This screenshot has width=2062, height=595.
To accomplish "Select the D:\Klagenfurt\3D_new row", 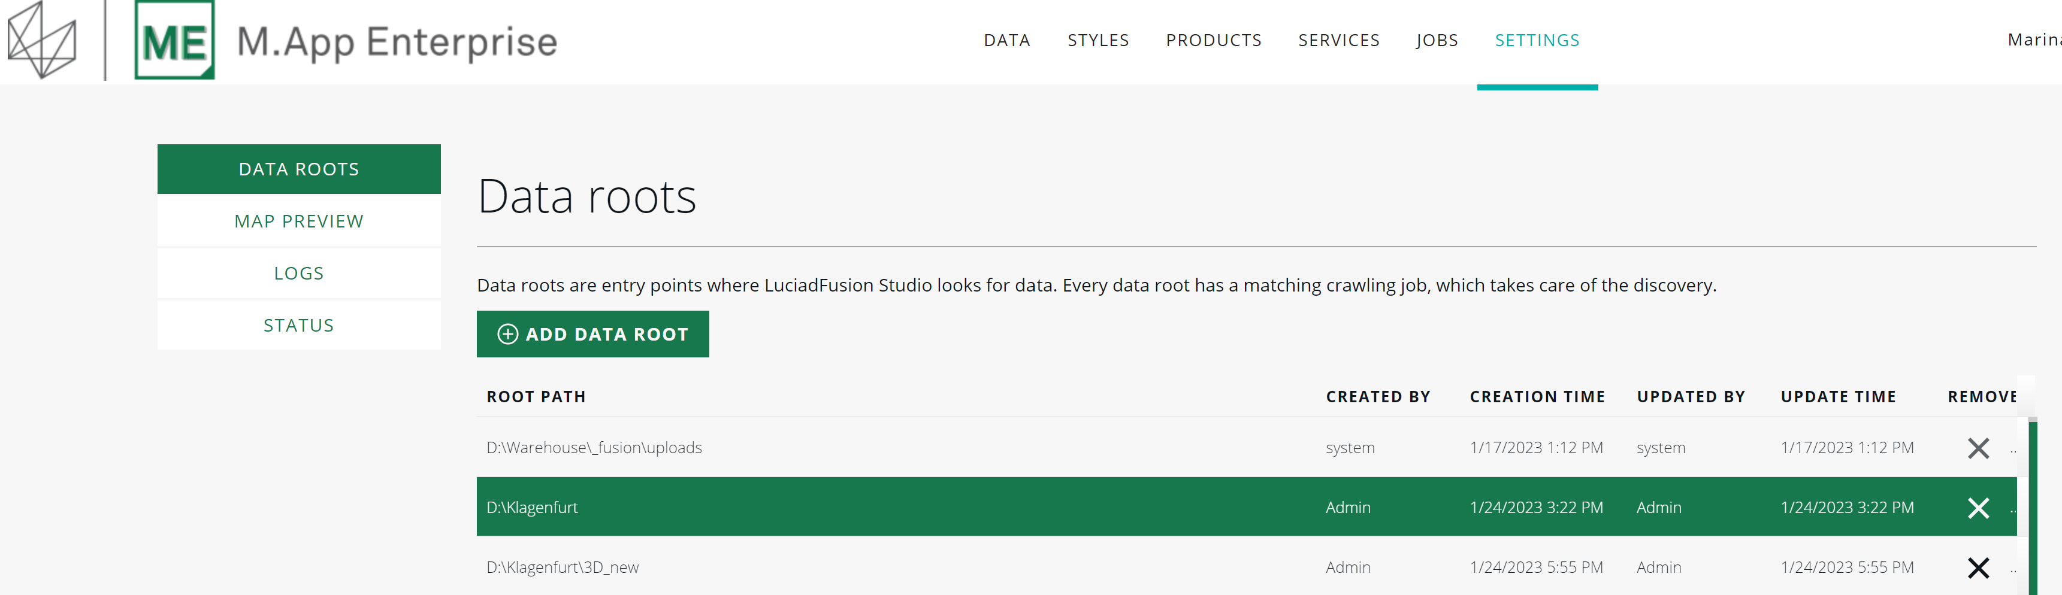I will pos(881,568).
